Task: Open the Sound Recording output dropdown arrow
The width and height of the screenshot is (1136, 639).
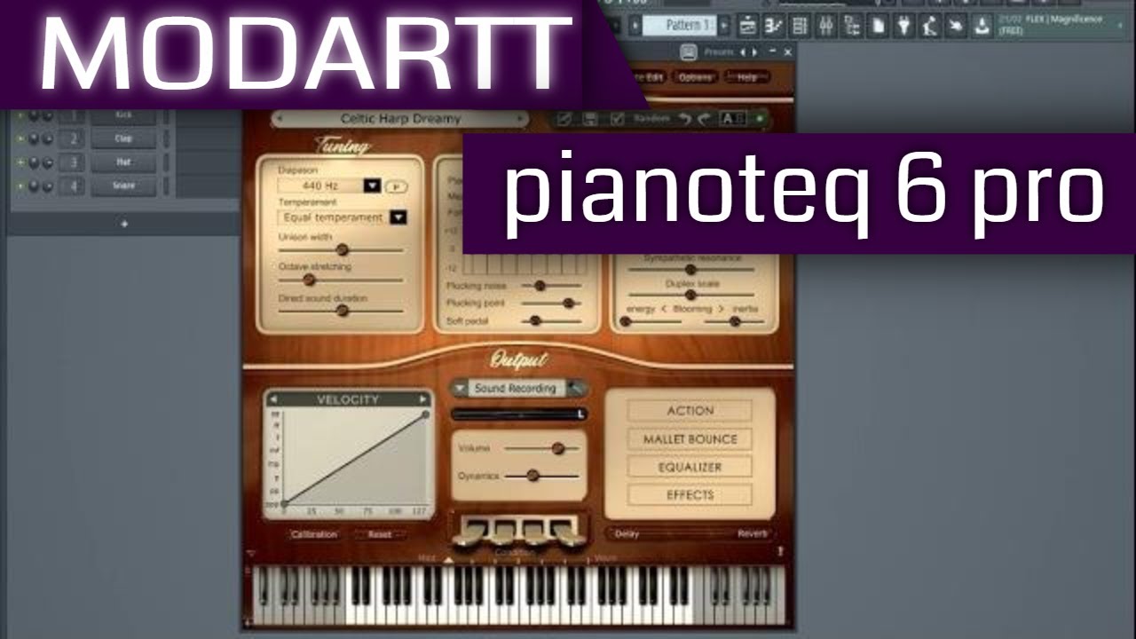Action: pyautogui.click(x=460, y=388)
